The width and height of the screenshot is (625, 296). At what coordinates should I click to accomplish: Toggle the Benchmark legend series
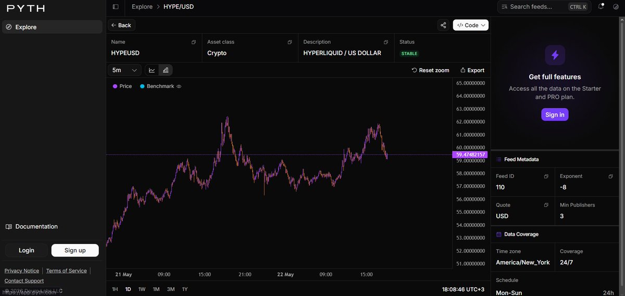(157, 86)
